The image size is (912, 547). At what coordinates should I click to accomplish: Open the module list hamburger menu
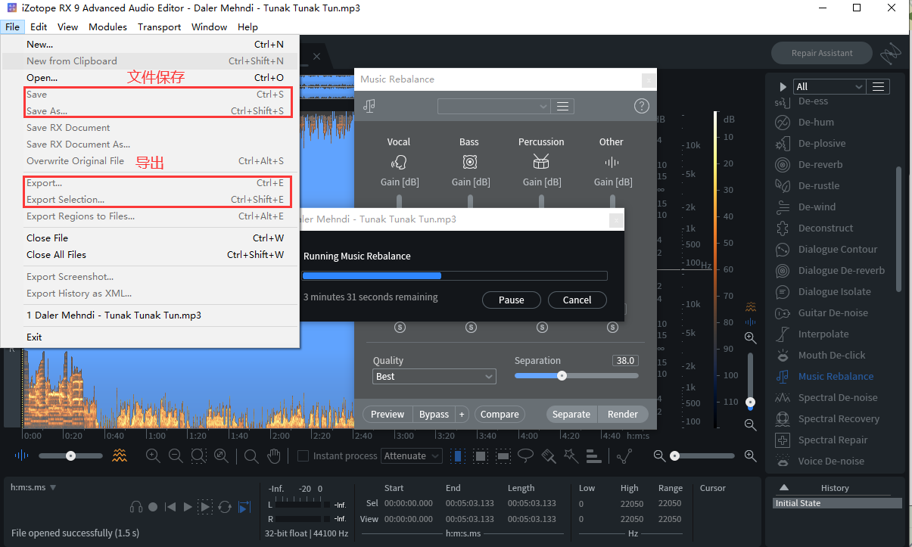pos(878,86)
